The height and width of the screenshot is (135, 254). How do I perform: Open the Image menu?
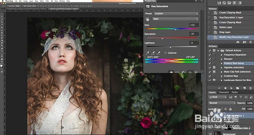click(25, 1)
